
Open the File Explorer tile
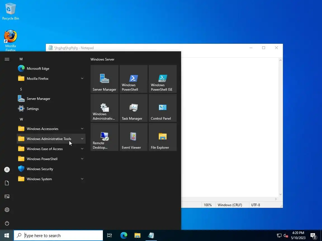click(x=162, y=137)
